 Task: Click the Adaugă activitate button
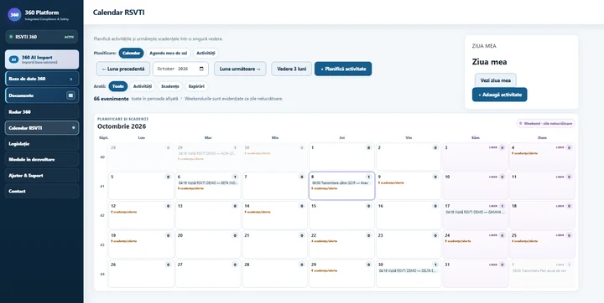(500, 95)
